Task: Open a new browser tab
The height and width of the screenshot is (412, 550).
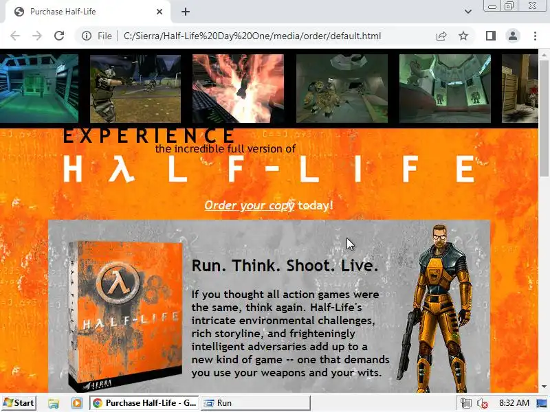Action: (x=186, y=12)
